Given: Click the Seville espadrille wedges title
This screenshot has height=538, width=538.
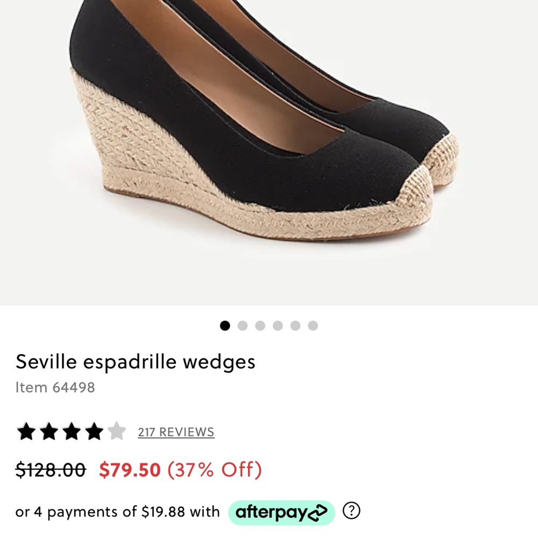Looking at the screenshot, I should [137, 362].
